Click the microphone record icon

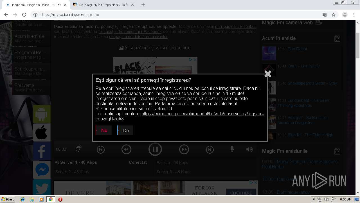[232, 149]
